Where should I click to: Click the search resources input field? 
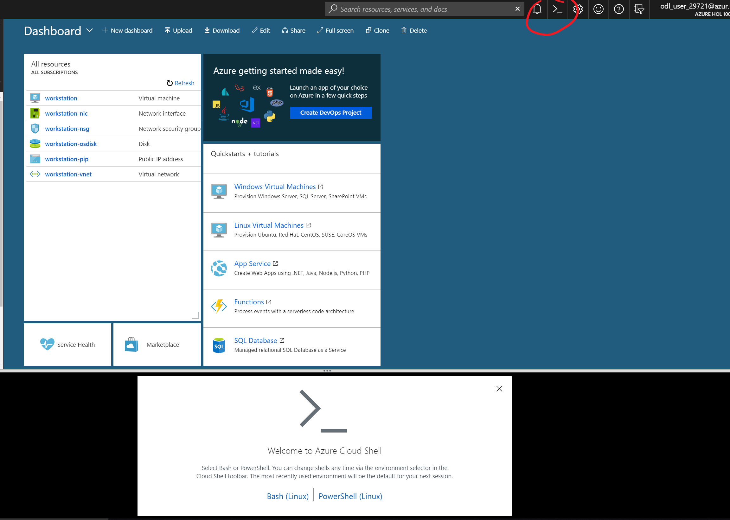(x=423, y=9)
